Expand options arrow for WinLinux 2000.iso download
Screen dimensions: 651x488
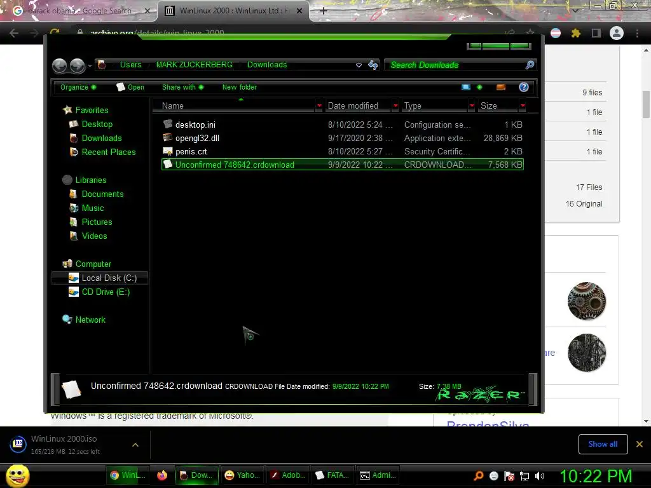(x=135, y=445)
